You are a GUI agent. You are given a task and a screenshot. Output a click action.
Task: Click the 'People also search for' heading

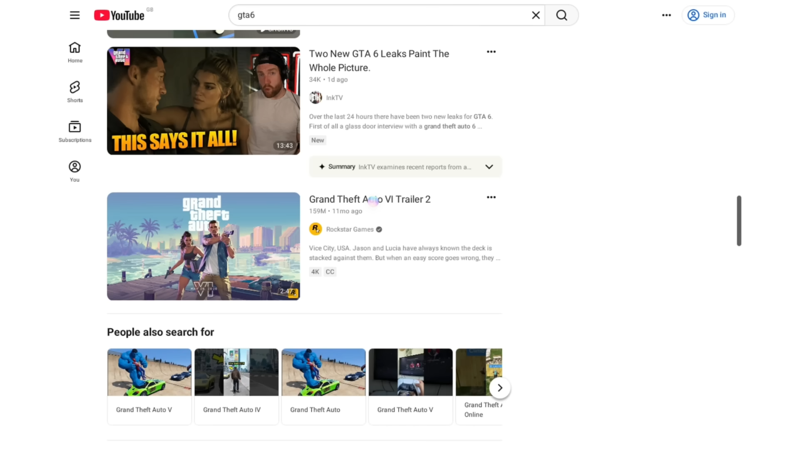pyautogui.click(x=160, y=332)
